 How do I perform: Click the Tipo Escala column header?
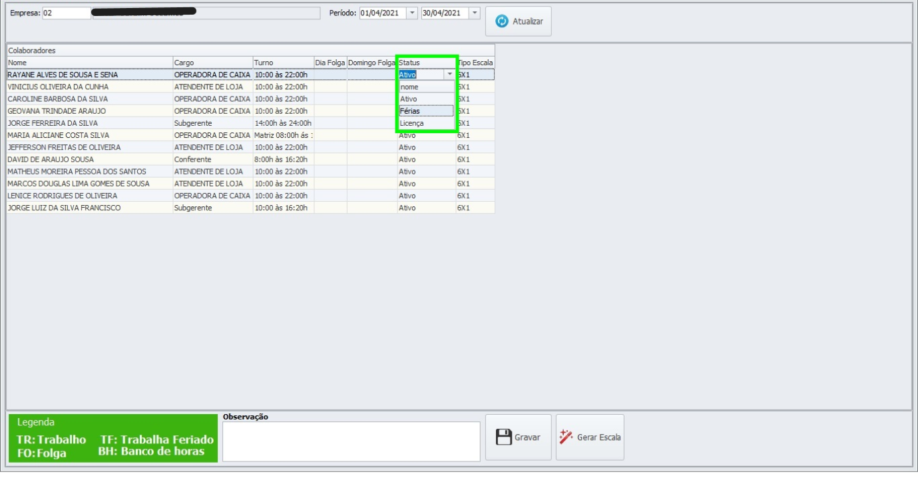[x=475, y=63]
